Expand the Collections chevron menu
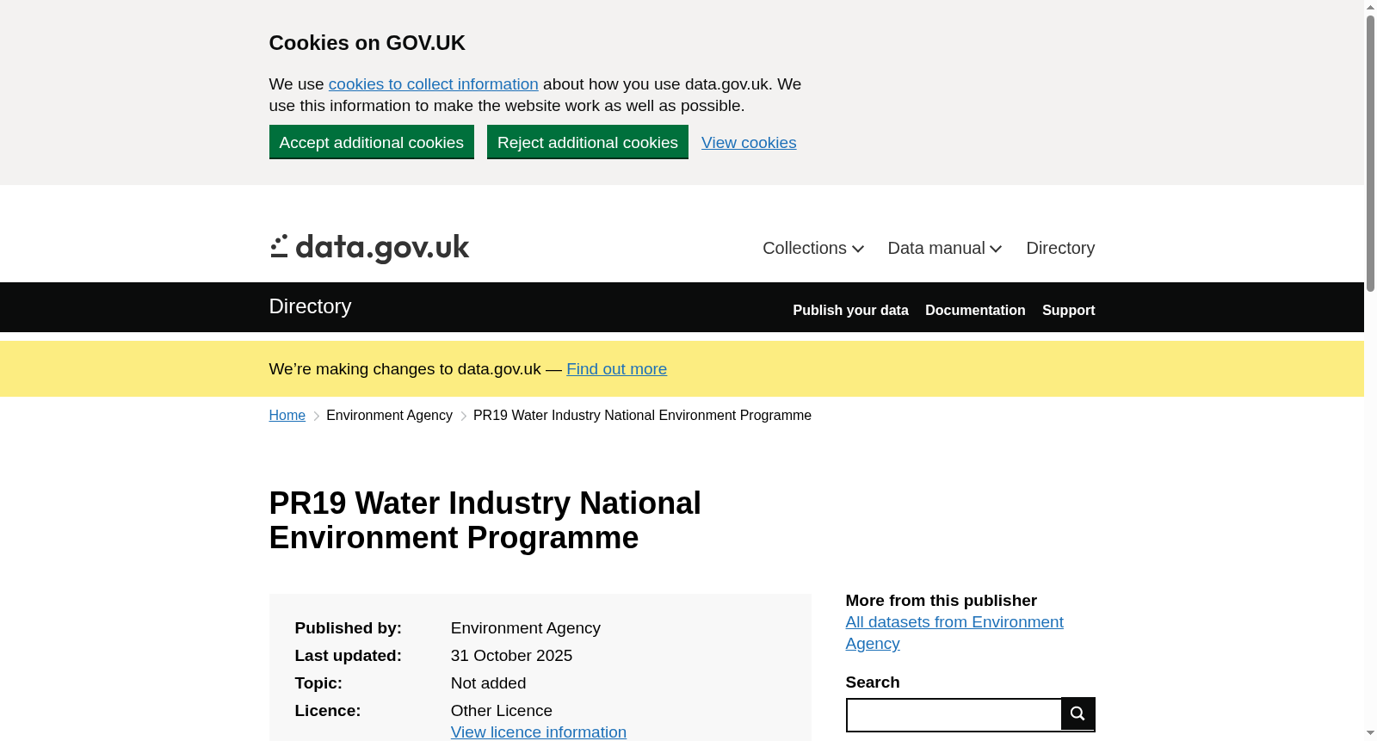Screen dimensions: 1377x741 (x=813, y=248)
